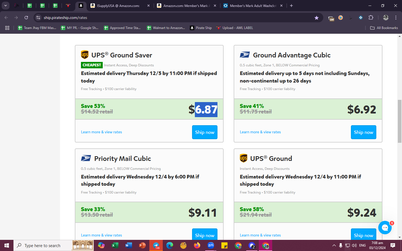
Task: Open a new browser tab
Action: pyautogui.click(x=291, y=6)
